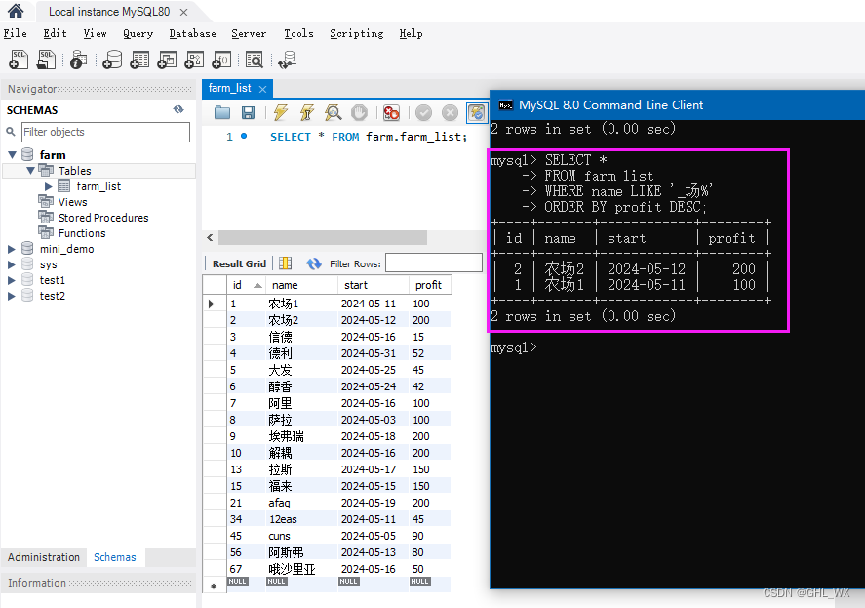
Task: Open the Scripting menu
Action: coord(356,33)
